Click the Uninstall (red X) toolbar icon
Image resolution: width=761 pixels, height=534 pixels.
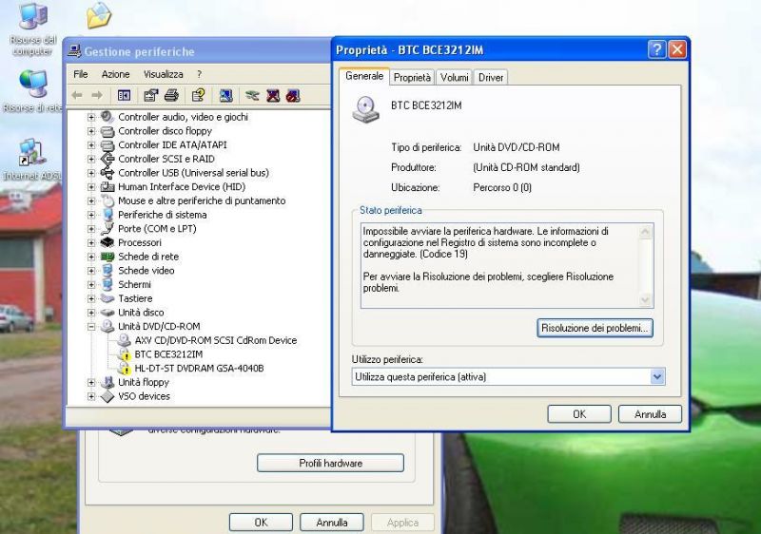point(273,95)
